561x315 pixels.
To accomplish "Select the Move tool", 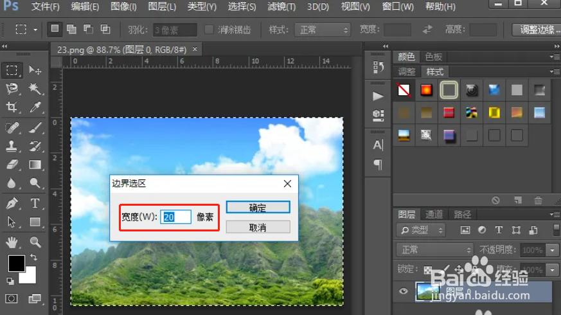I will click(35, 70).
